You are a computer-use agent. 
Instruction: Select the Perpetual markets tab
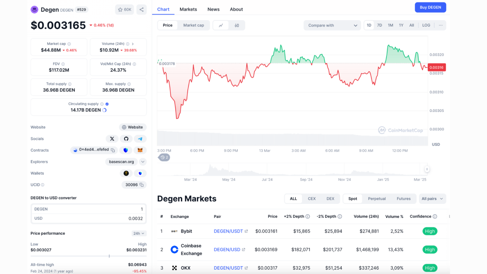(x=377, y=199)
